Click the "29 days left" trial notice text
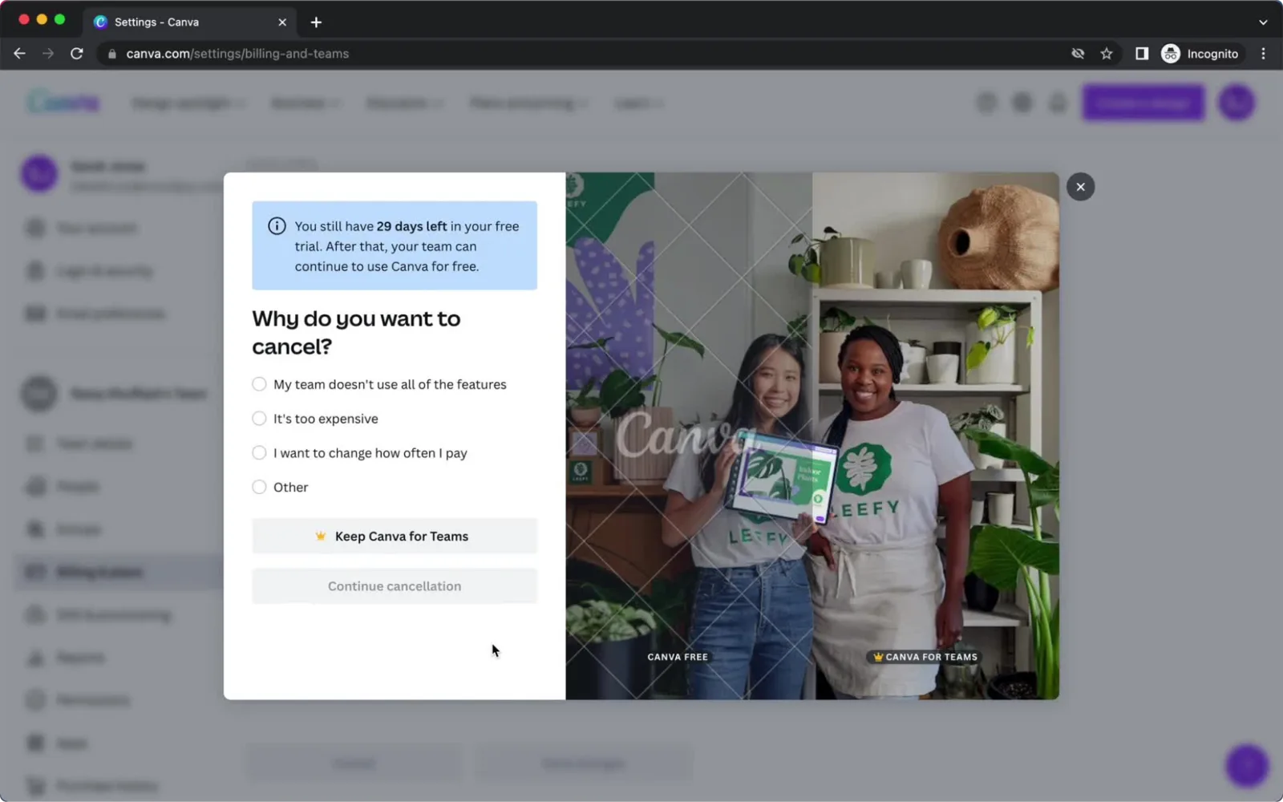 coord(411,226)
